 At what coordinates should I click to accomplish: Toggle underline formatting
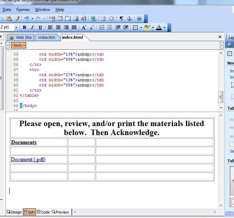coord(40,27)
